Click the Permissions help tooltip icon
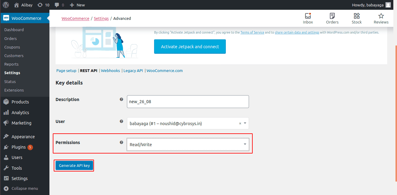 121,142
